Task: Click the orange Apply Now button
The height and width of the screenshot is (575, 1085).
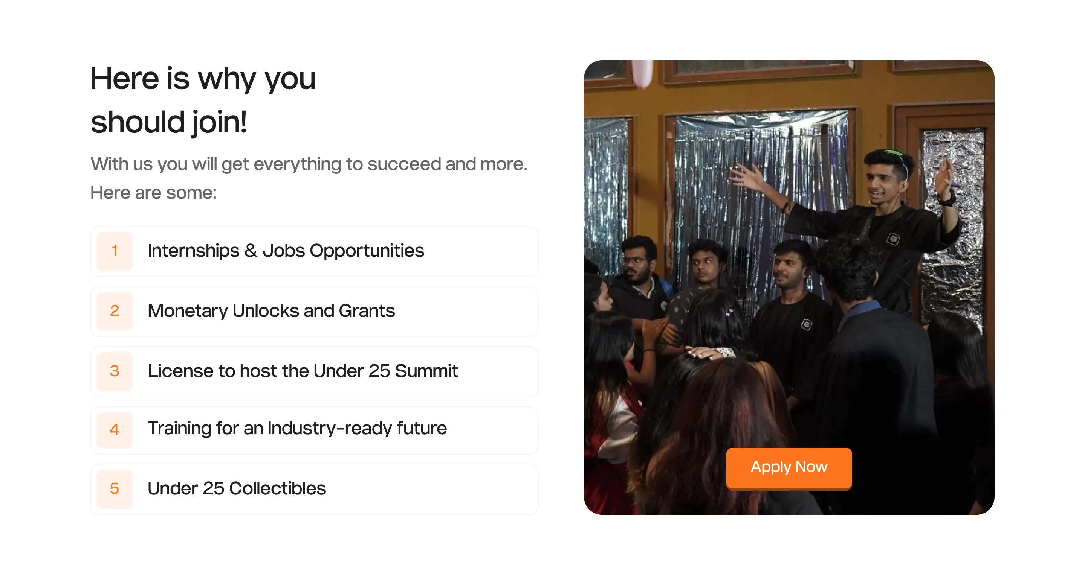Action: pos(789,467)
